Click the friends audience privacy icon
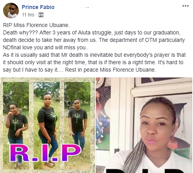Image resolution: width=193 pixels, height=173 pixels. point(41,15)
